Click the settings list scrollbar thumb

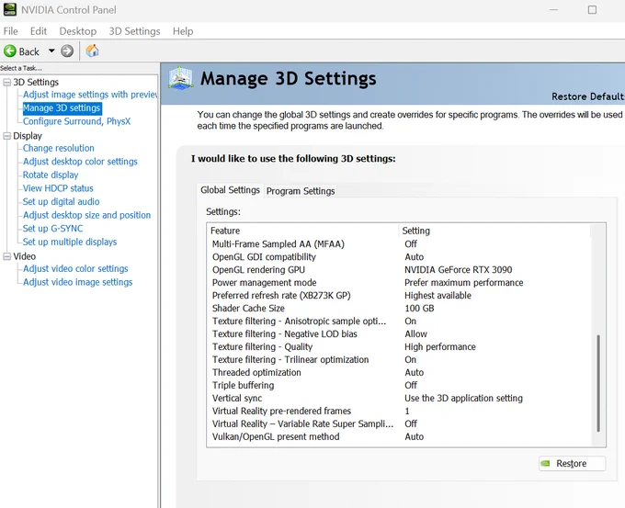pyautogui.click(x=598, y=383)
